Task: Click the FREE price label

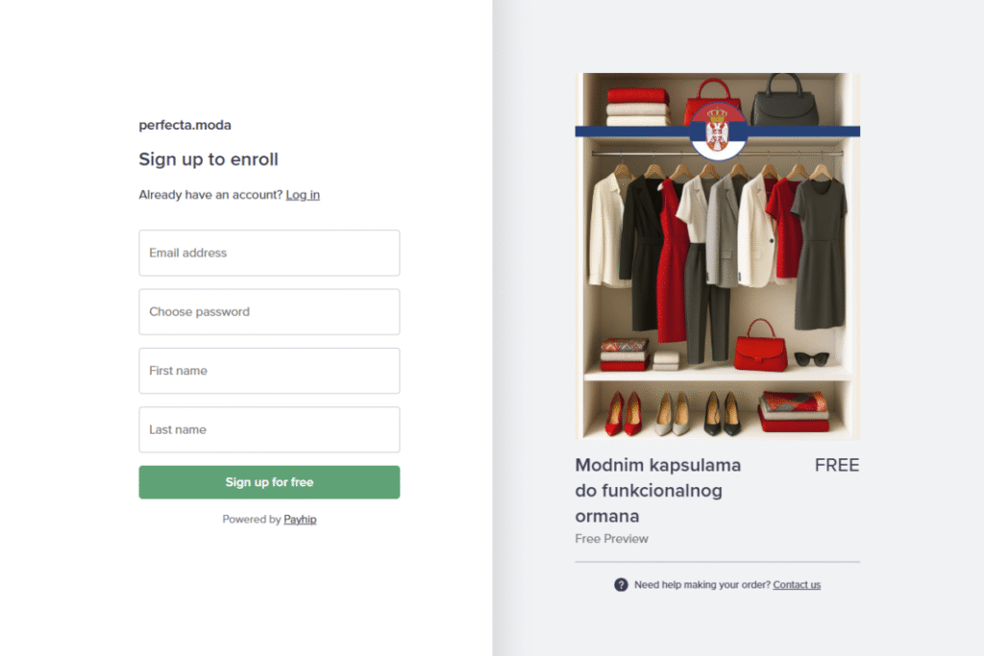Action: (x=836, y=466)
